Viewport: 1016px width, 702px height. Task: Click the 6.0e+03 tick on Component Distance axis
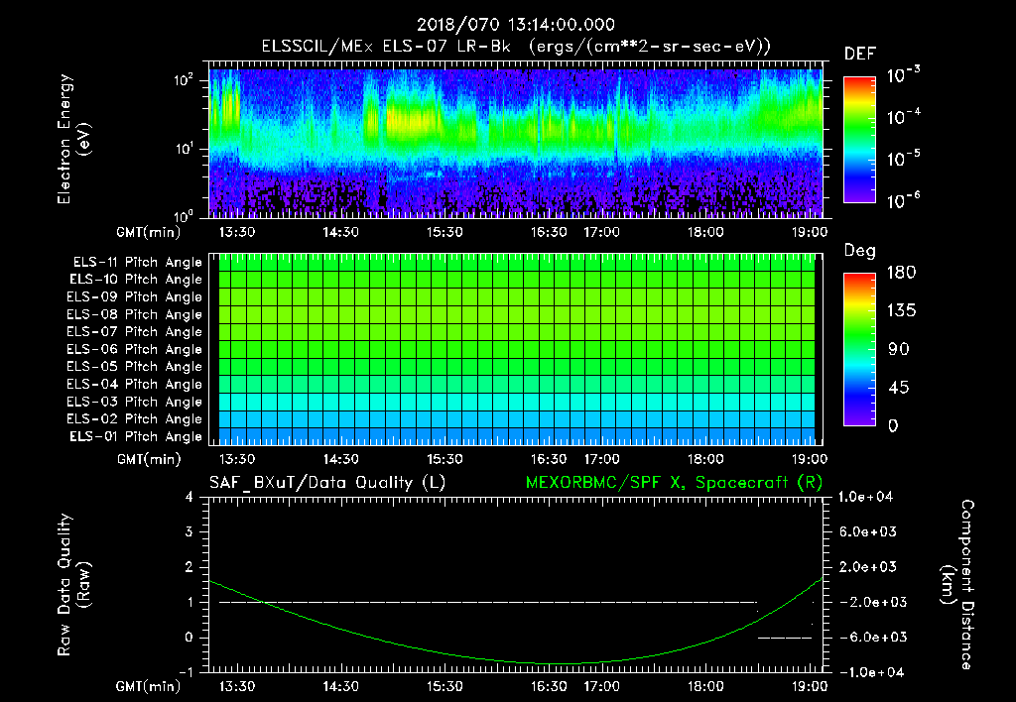868,531
